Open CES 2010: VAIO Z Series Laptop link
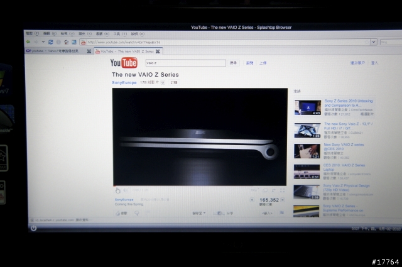 (344, 167)
